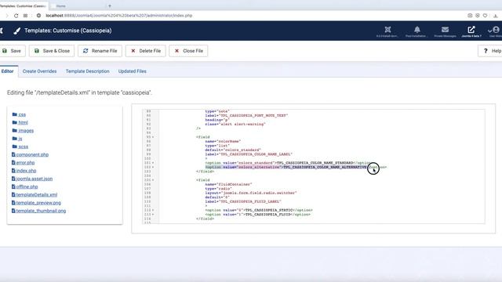Open the Template Description tab
The width and height of the screenshot is (502, 282).
[x=87, y=71]
